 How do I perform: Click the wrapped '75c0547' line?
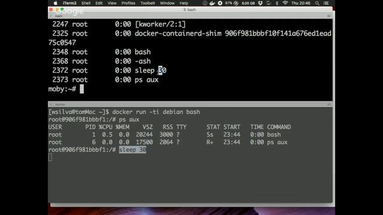tap(62, 42)
